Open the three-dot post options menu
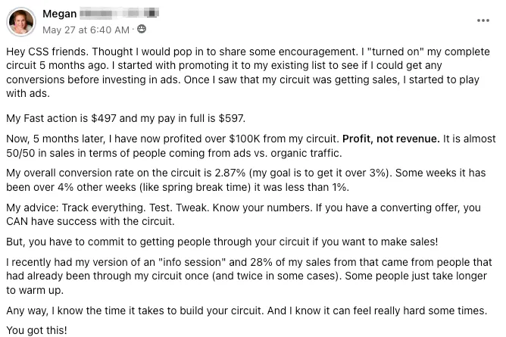Screen dimensions: 506x337 [483, 20]
